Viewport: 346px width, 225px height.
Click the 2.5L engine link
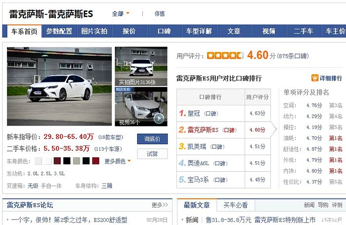click(46, 174)
